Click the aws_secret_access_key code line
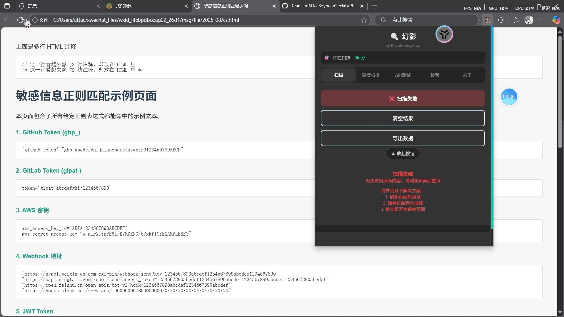Viewport: 564px width, 317px height. [x=106, y=234]
